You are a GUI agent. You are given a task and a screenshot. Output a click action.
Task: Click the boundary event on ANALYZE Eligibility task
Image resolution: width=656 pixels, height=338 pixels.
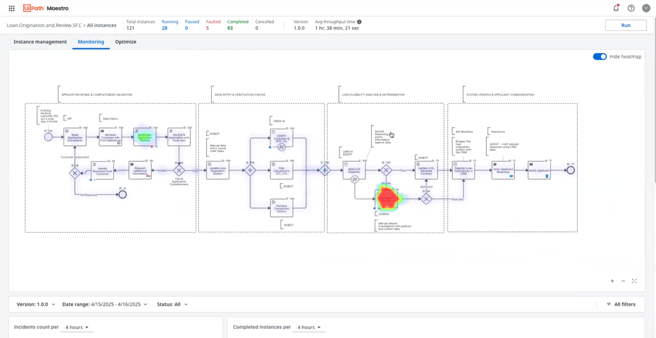point(354,180)
